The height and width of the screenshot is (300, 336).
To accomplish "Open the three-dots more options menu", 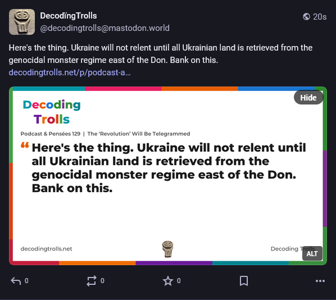I will click(320, 281).
